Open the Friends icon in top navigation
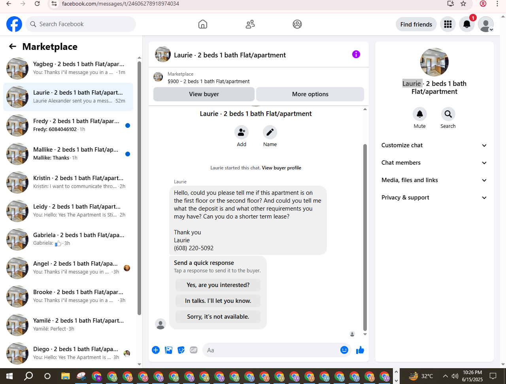This screenshot has height=384, width=506. 250,24
